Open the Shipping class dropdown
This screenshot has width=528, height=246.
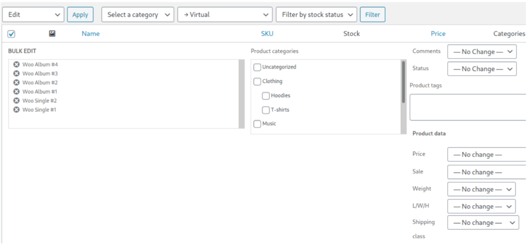(x=483, y=222)
